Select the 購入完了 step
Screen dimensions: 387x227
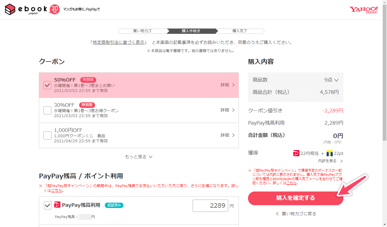(240, 31)
